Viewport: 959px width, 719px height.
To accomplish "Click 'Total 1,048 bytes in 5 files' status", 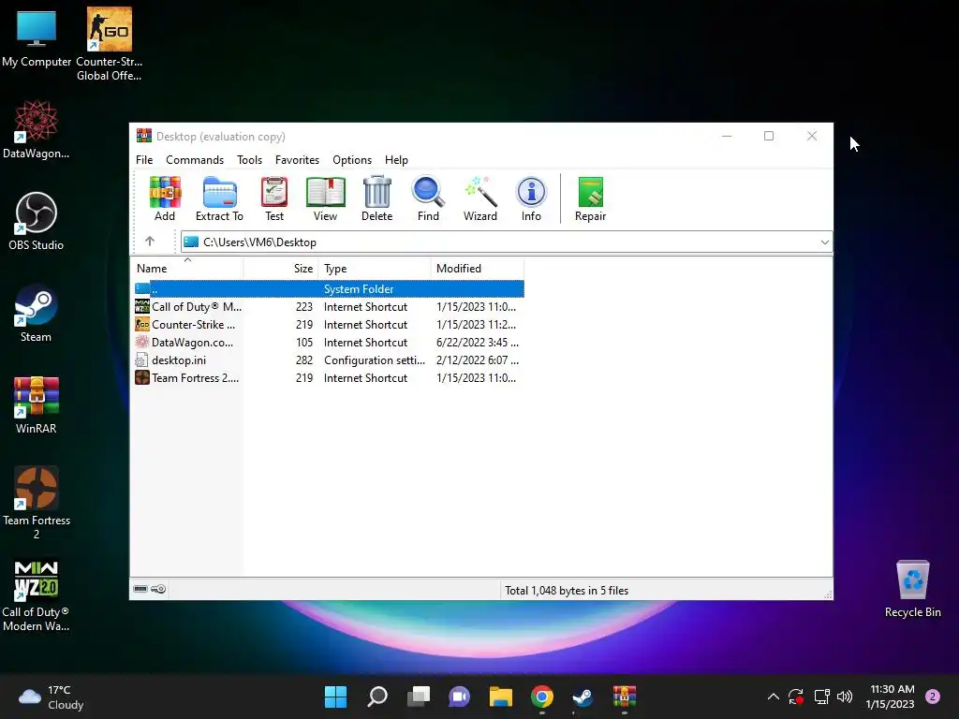I will tap(567, 591).
